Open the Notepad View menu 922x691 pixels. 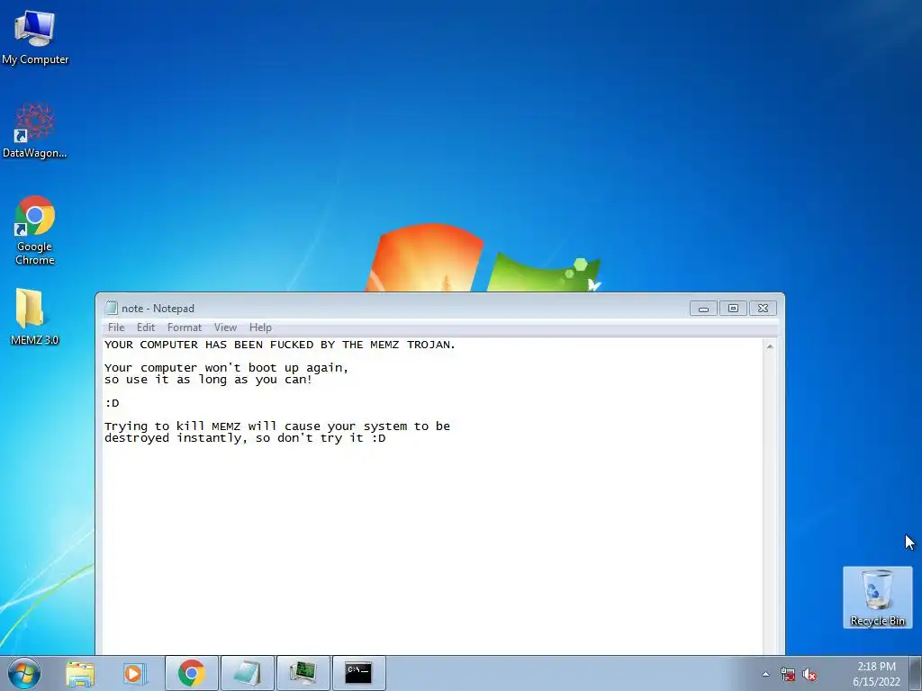225,328
